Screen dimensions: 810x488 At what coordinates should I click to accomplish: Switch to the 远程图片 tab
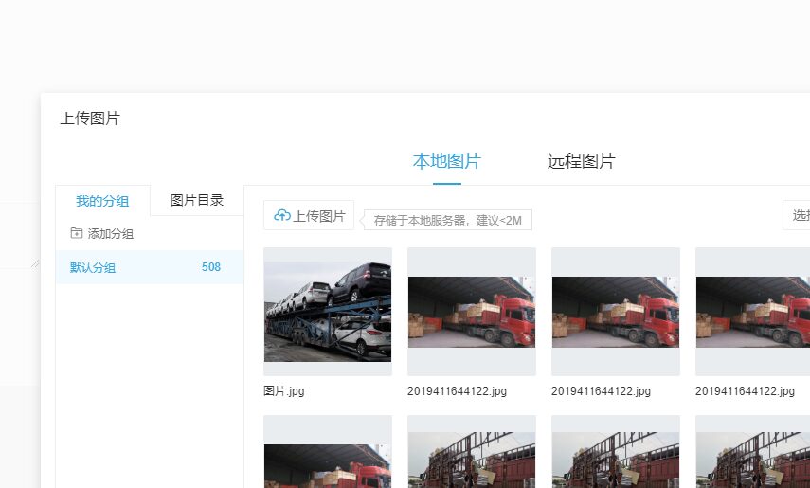581,161
